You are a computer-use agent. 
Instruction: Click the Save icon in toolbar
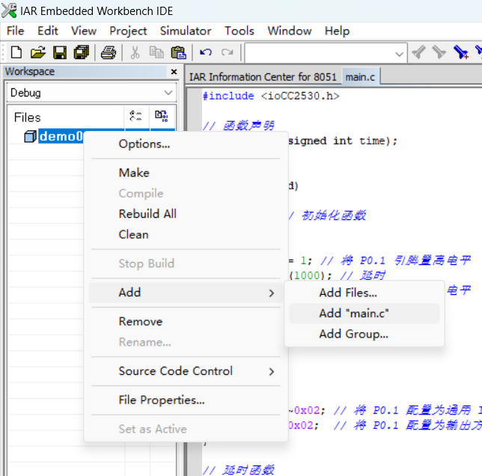pyautogui.click(x=60, y=52)
